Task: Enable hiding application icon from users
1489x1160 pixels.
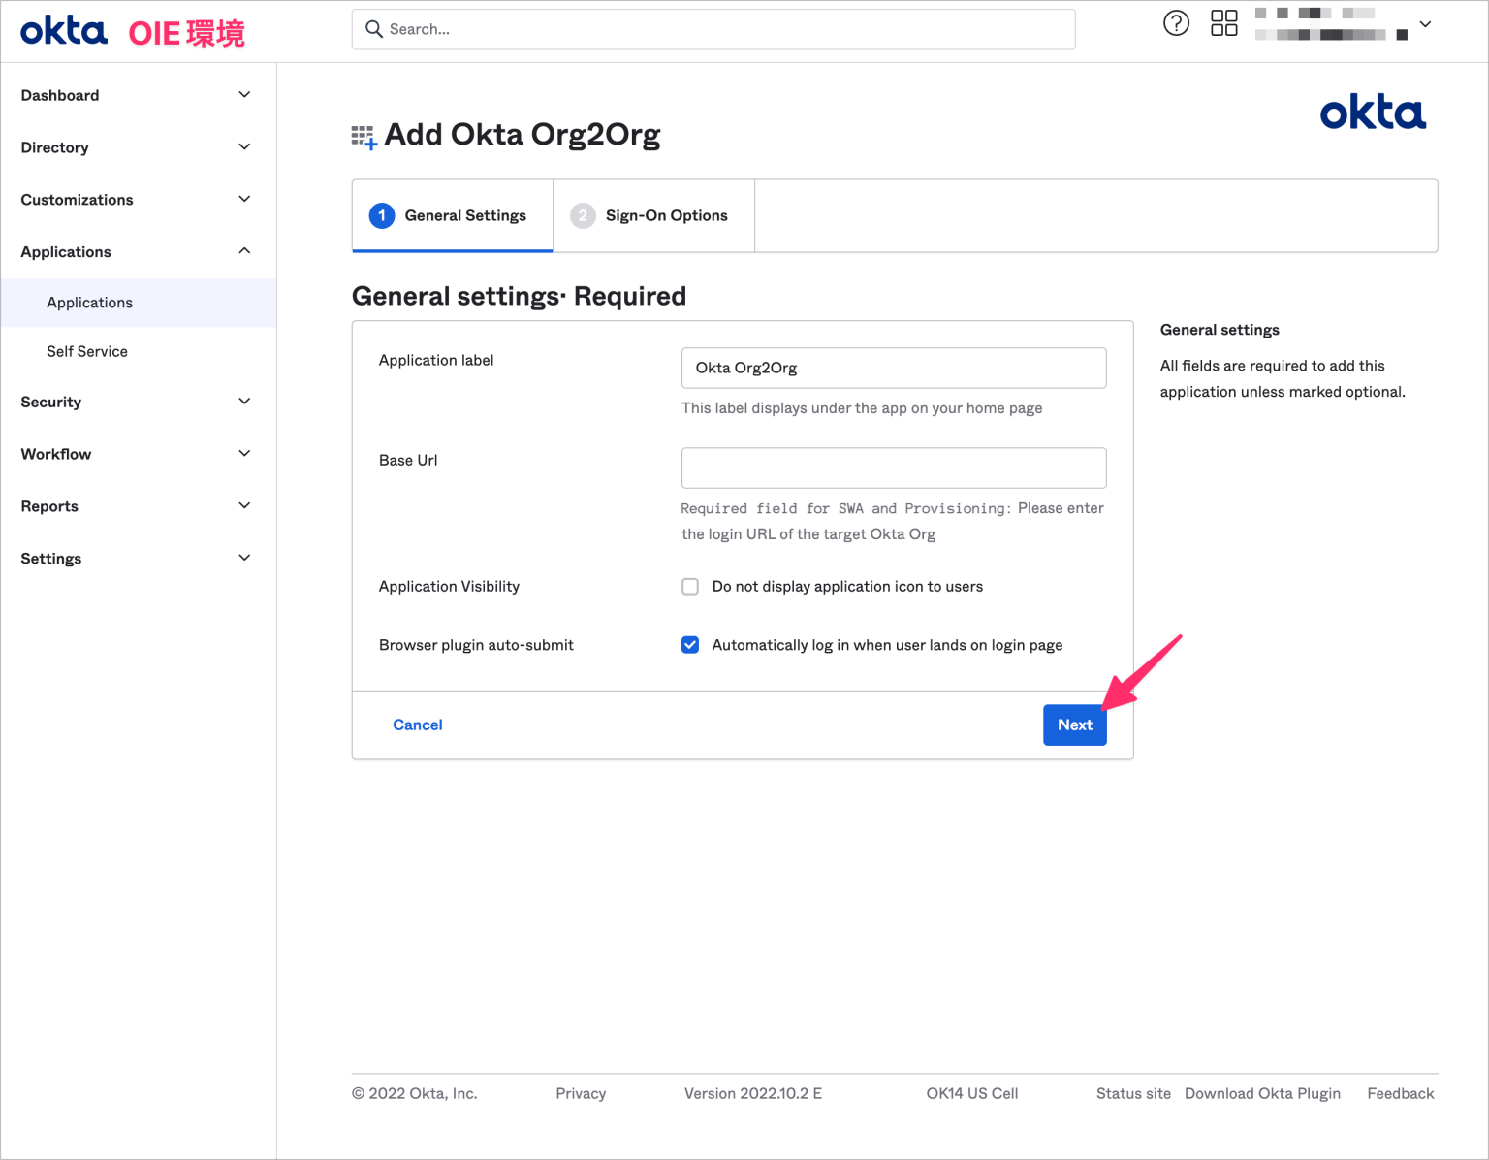Action: 689,586
